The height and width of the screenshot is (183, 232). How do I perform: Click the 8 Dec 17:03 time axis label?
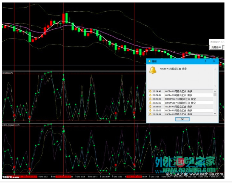pyautogui.click(x=154, y=177)
